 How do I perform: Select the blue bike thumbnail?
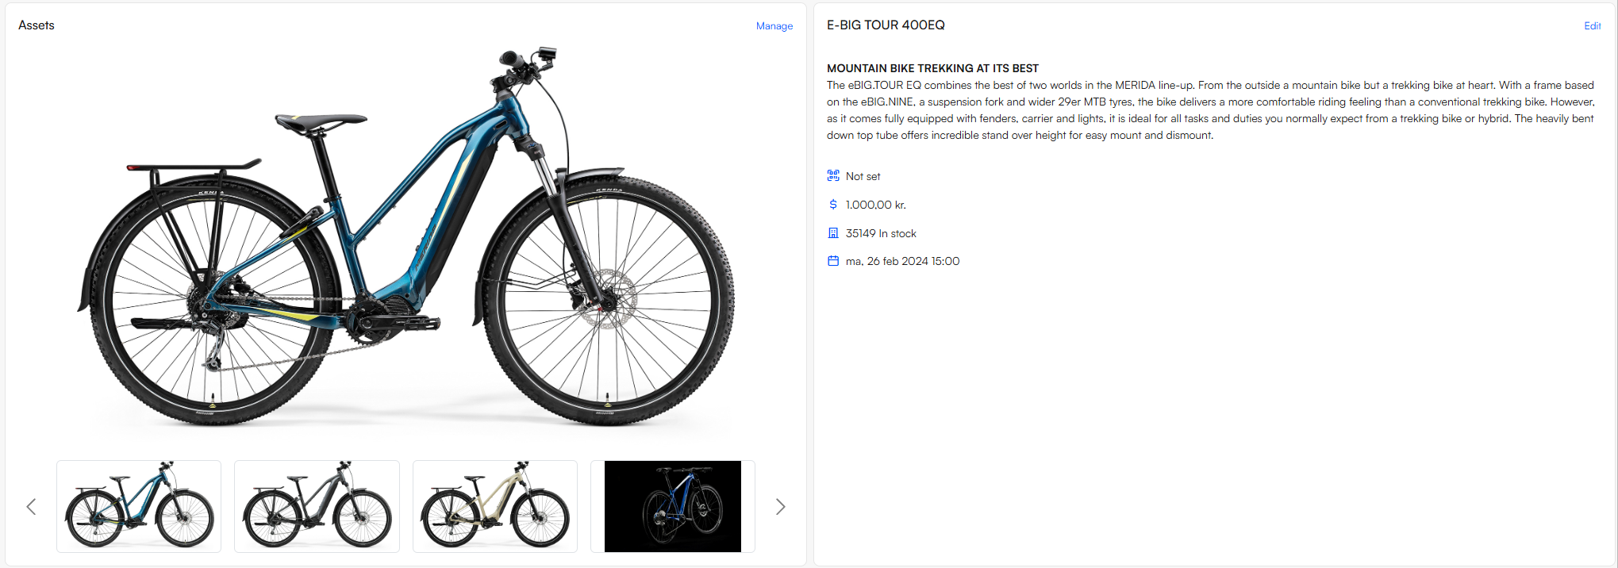[139, 506]
